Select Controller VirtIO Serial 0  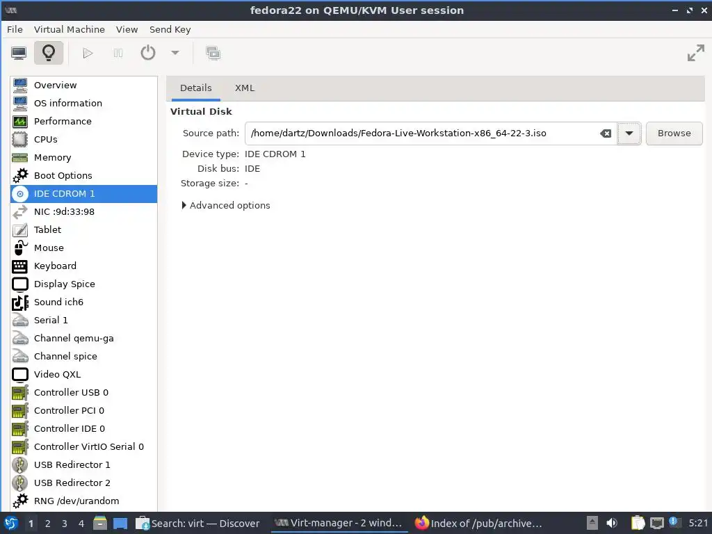point(83,447)
